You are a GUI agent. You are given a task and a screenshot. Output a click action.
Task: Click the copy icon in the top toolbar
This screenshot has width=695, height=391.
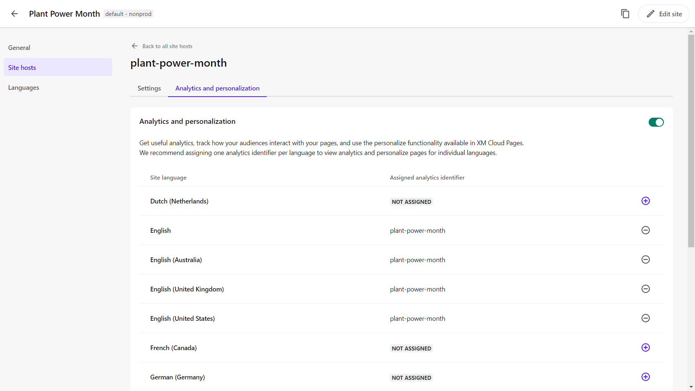[625, 13]
